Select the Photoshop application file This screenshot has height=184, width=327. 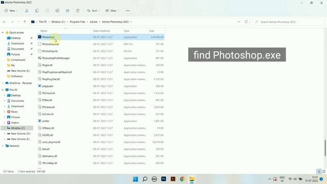(101, 37)
